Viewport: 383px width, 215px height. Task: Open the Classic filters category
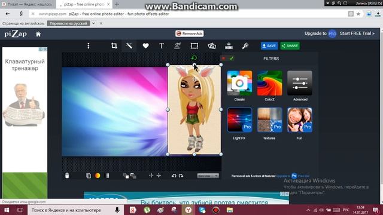(239, 83)
